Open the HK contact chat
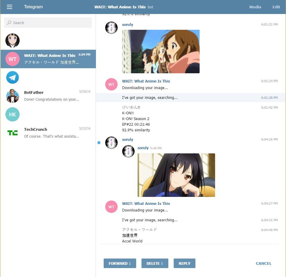The image size is (286, 277). click(x=13, y=114)
